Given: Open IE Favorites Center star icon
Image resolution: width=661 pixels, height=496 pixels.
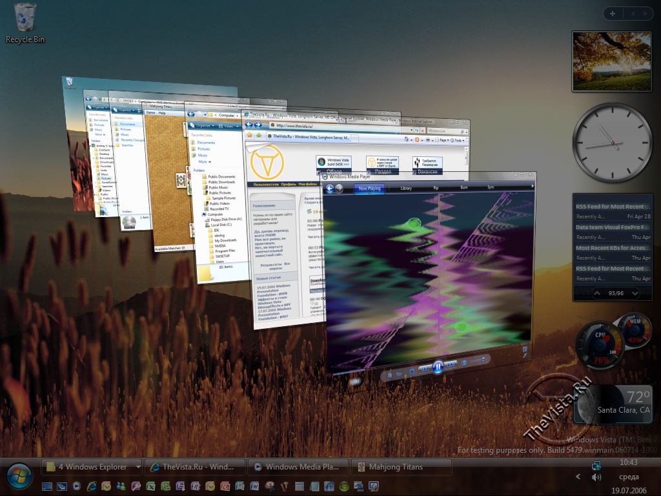Looking at the screenshot, I should tap(250, 135).
